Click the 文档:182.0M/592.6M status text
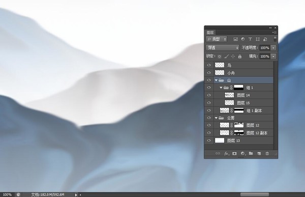 tap(48, 194)
